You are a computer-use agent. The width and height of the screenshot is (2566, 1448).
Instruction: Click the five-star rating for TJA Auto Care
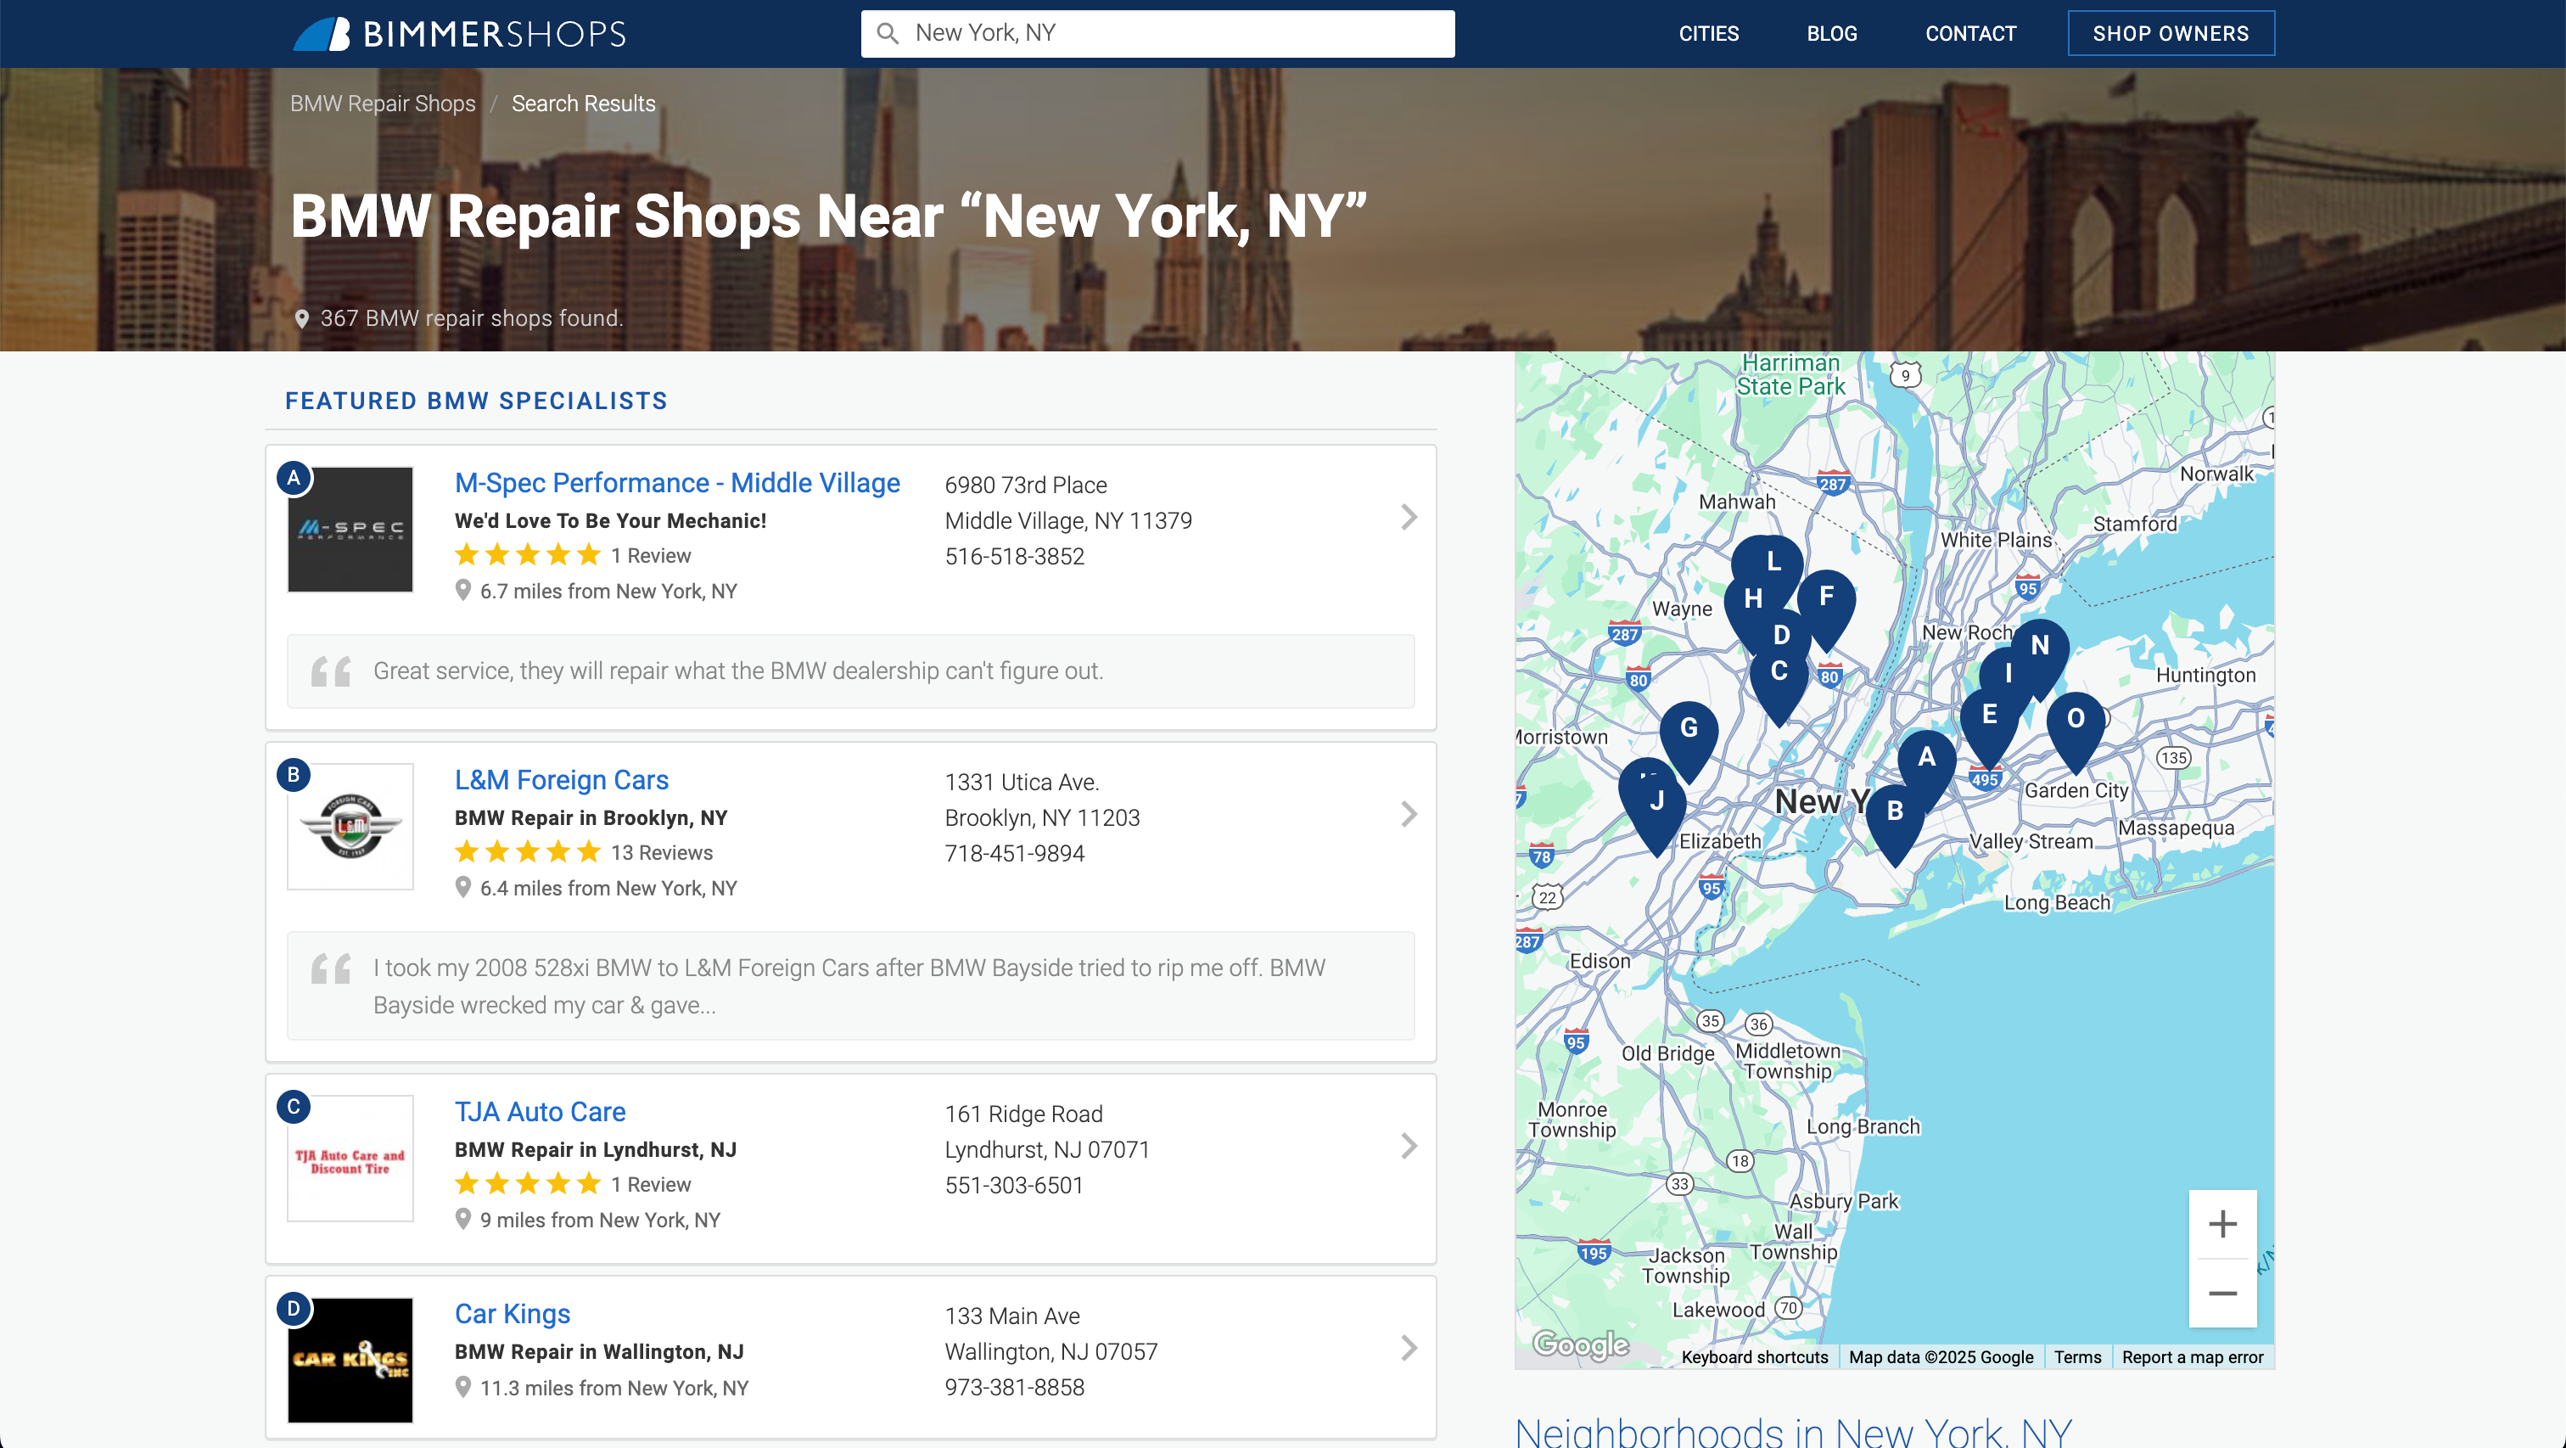pos(527,1184)
